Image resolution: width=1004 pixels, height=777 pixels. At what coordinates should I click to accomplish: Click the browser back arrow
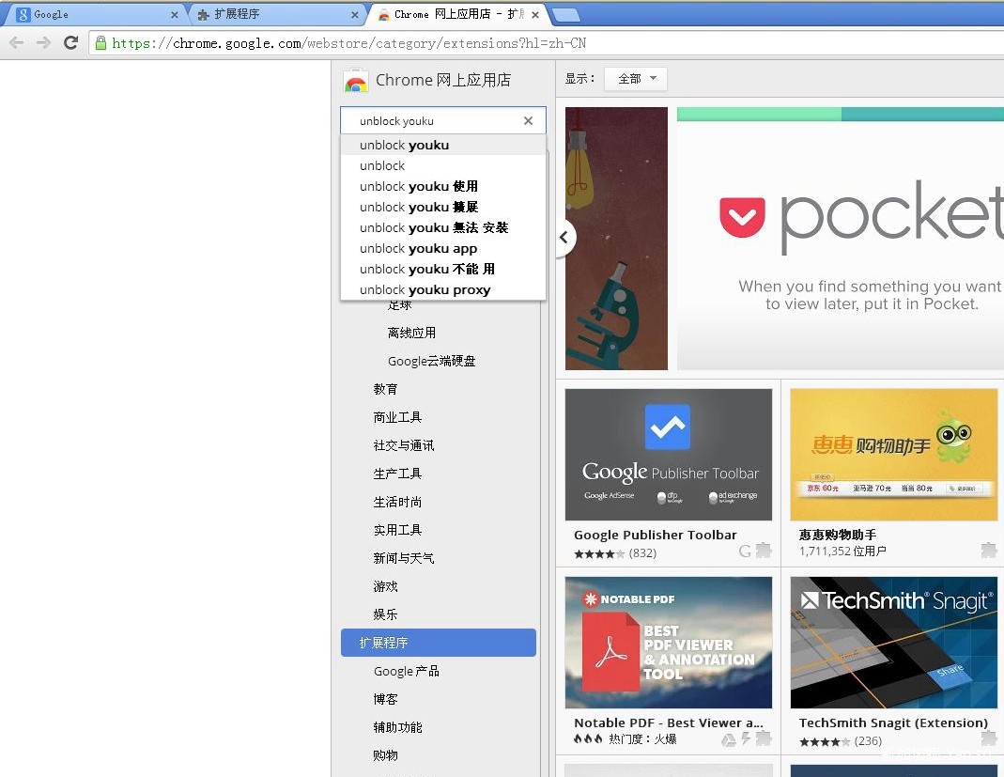(x=16, y=42)
